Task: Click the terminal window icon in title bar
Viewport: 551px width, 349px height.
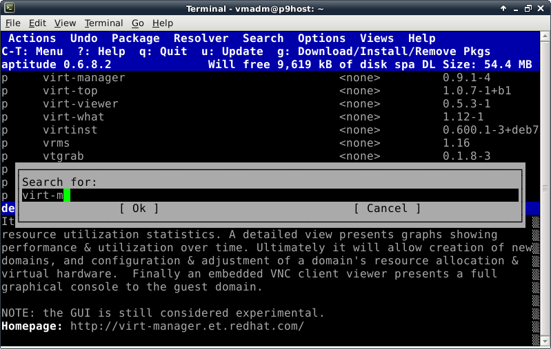Action: pos(8,8)
